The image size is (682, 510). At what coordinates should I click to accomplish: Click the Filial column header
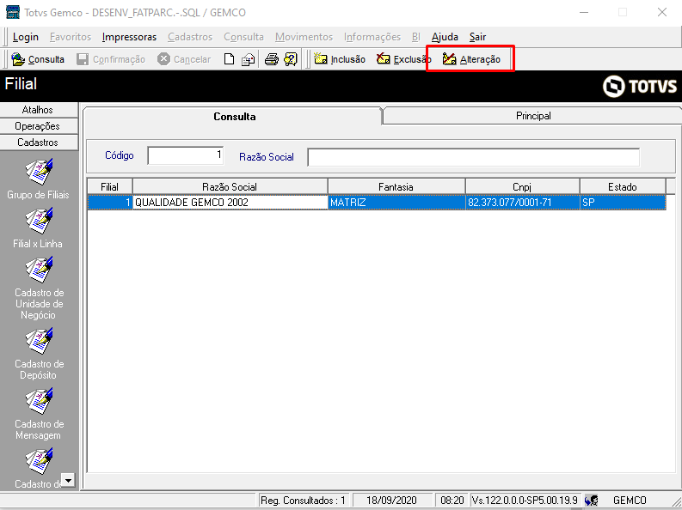point(110,186)
